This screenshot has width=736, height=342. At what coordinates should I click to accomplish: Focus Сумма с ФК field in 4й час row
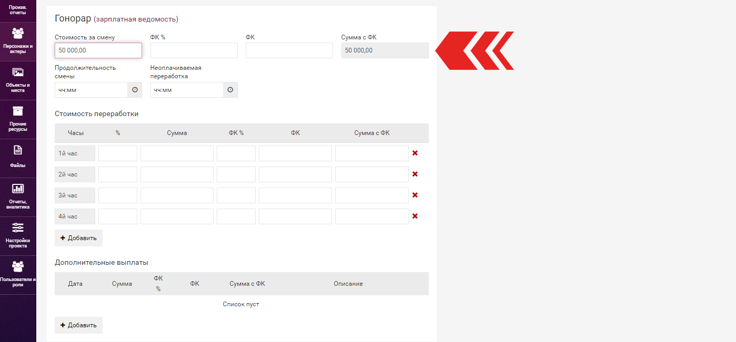point(372,216)
